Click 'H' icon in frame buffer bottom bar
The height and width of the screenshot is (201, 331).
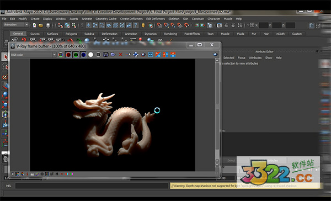(x=57, y=174)
